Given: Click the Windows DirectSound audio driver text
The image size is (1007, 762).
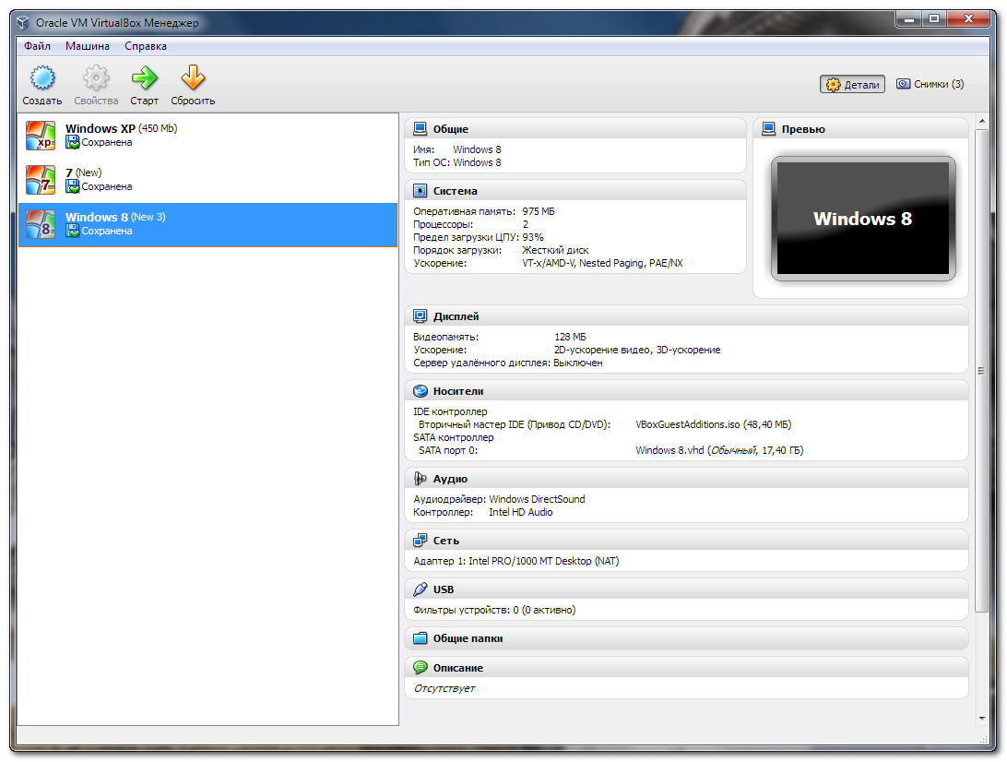Looking at the screenshot, I should [537, 499].
